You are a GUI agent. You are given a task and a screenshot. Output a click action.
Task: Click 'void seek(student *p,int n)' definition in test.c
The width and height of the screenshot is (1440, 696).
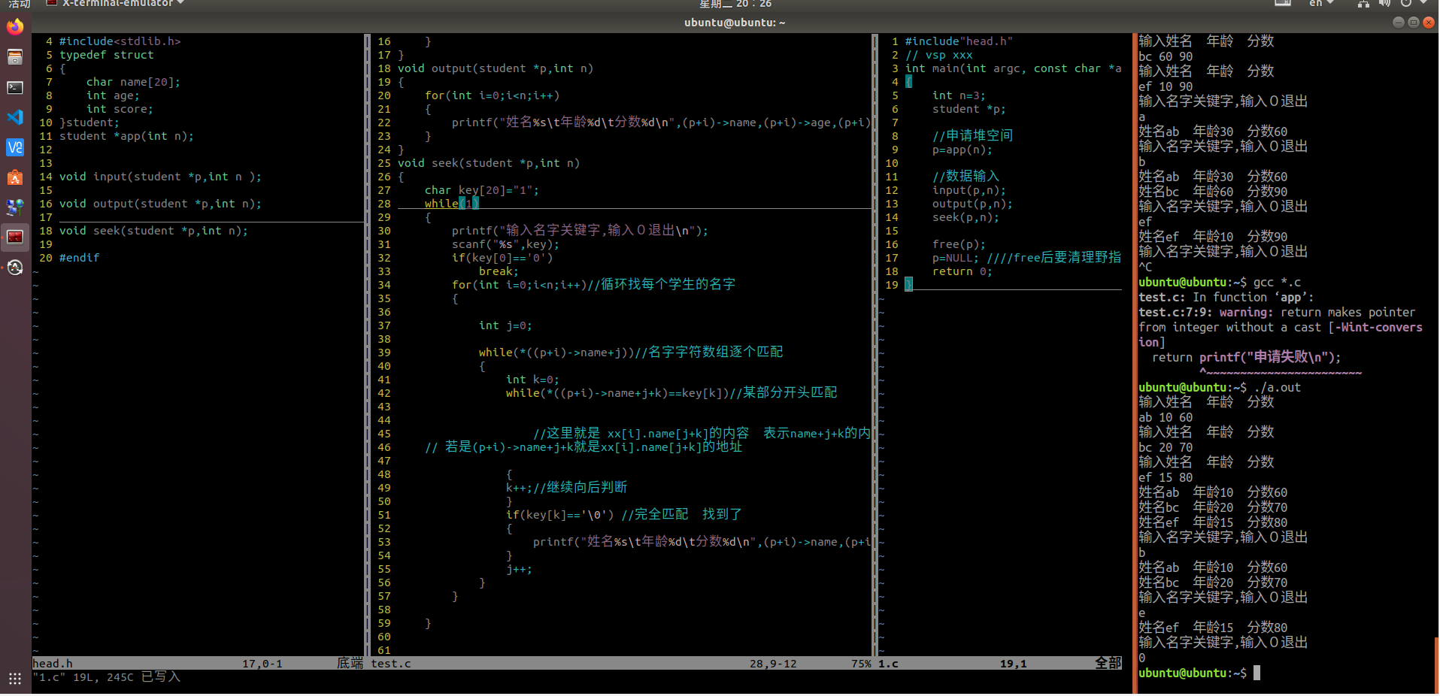pos(489,163)
